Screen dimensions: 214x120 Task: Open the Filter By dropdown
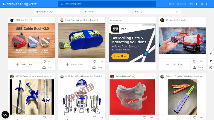(157, 12)
